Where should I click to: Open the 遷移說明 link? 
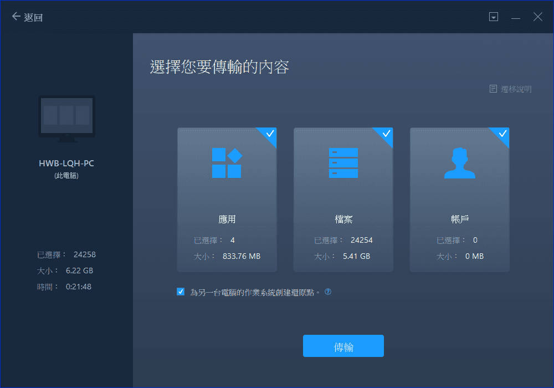[516, 89]
